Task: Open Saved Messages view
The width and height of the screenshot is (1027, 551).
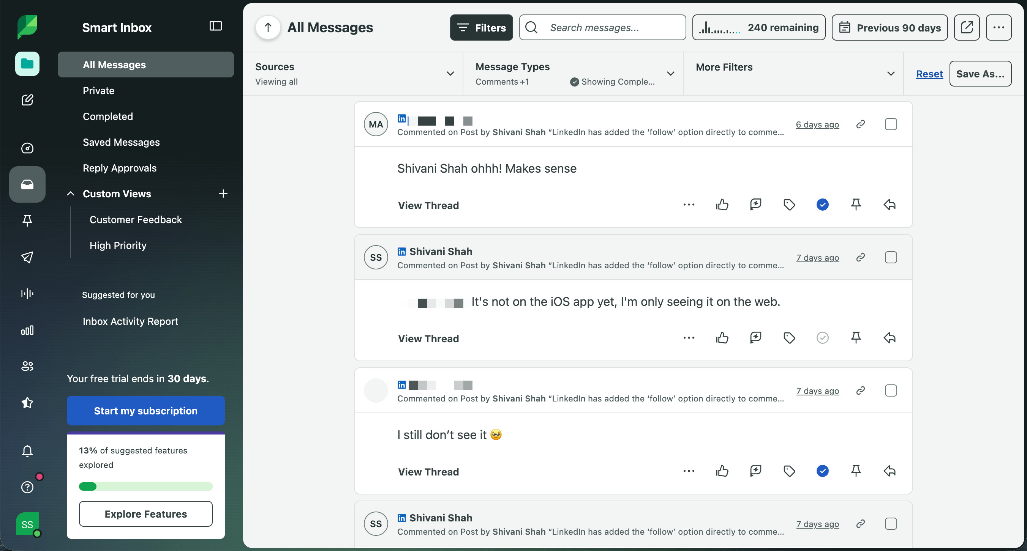Action: coord(121,142)
